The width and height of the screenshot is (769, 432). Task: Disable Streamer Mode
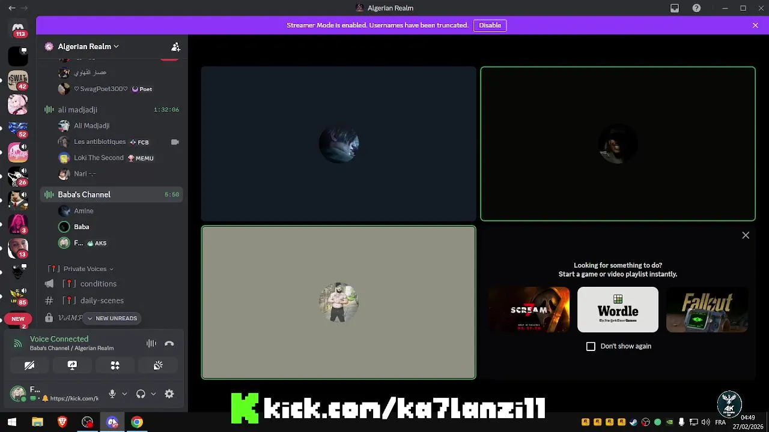(x=490, y=25)
